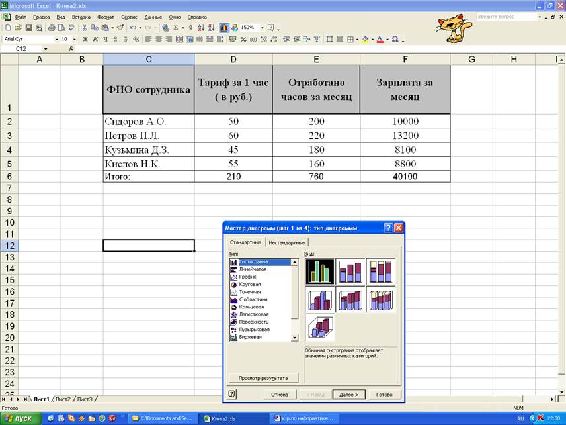Click the yellow Fill Color bucket
Viewport: 566px width, 425px height.
coord(365,39)
